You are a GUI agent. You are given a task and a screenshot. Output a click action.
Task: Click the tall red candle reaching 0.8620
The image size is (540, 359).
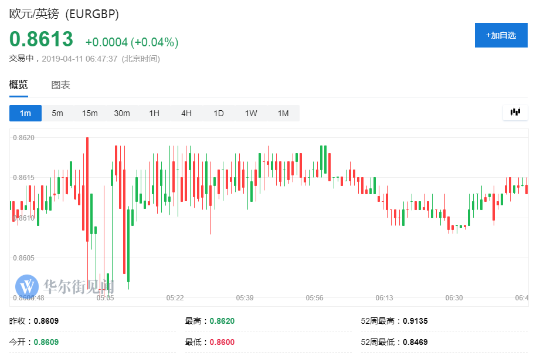pos(87,188)
